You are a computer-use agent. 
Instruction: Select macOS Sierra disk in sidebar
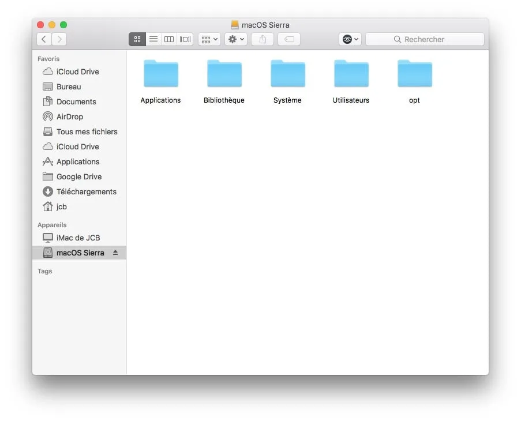(79, 253)
